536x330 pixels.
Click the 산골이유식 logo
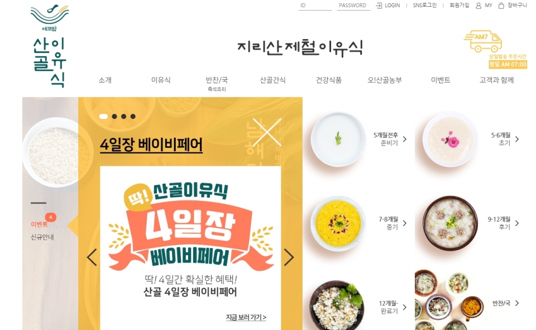[50, 46]
